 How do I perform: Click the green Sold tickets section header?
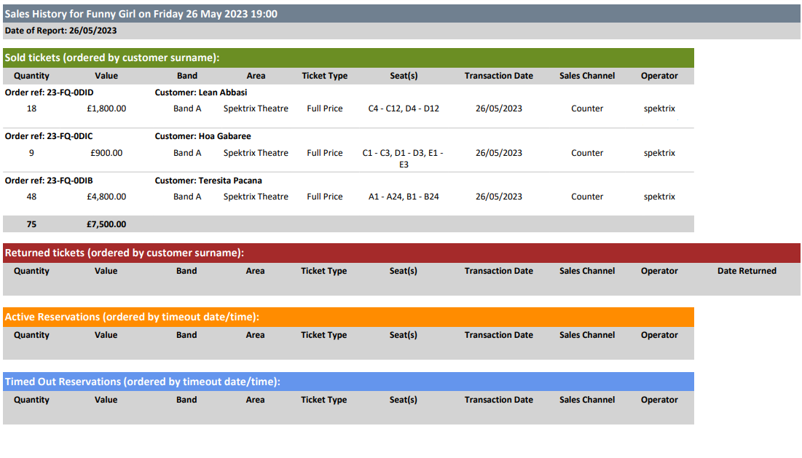pos(348,58)
